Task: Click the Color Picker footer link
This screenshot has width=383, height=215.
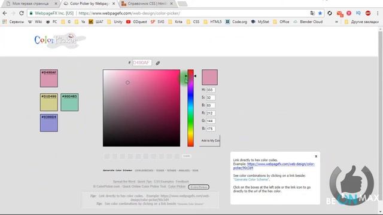Action: [x=177, y=186]
